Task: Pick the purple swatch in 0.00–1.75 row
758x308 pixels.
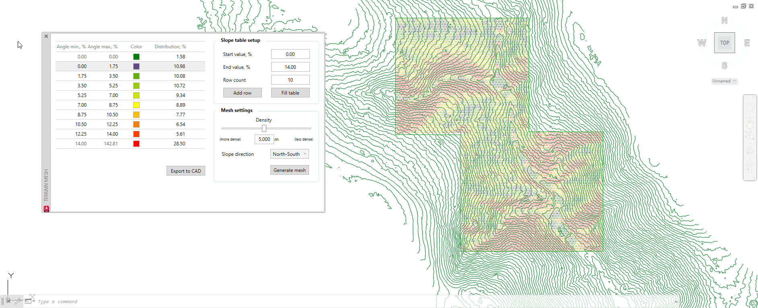Action: (136, 66)
